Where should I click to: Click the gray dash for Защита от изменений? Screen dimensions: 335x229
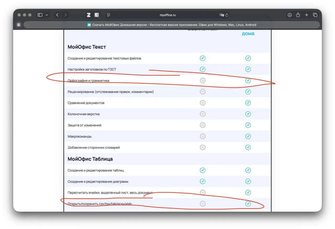click(x=203, y=125)
